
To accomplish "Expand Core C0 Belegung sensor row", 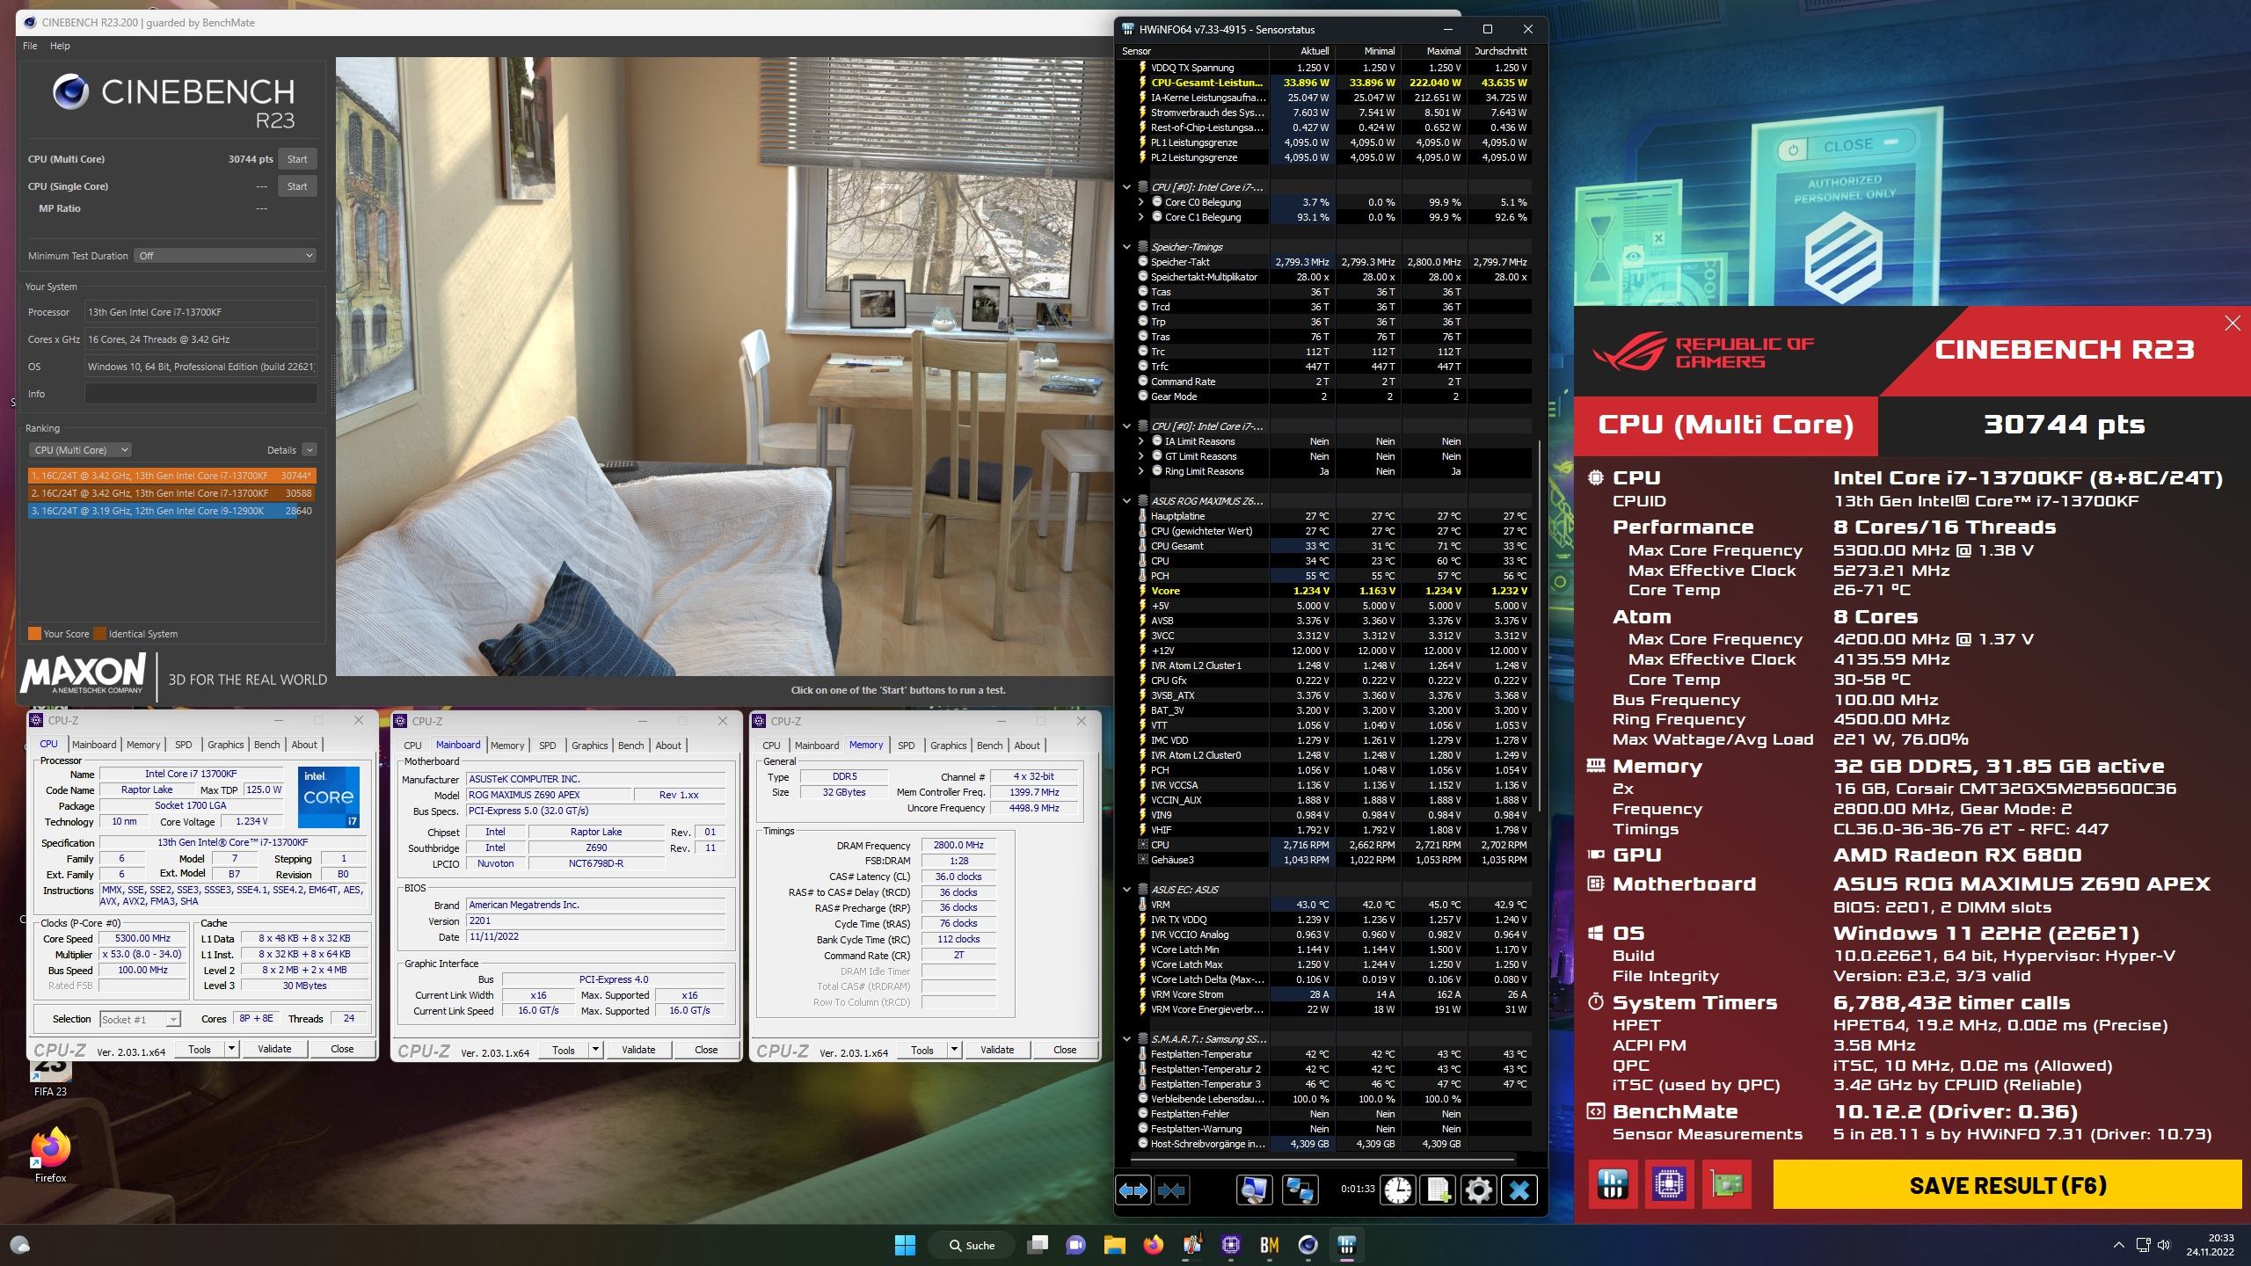I will pos(1141,202).
